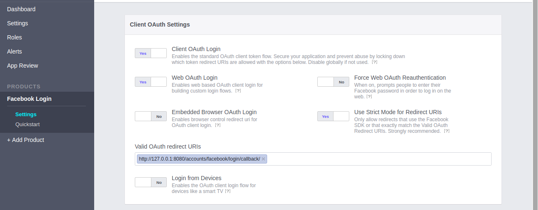
Task: Toggle Login from Devices switch
Action: [151, 182]
